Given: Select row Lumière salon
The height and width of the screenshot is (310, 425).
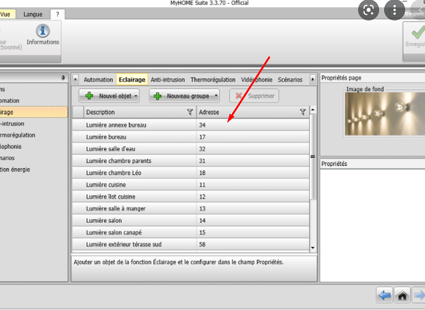Looking at the screenshot, I should pyautogui.click(x=190, y=220).
